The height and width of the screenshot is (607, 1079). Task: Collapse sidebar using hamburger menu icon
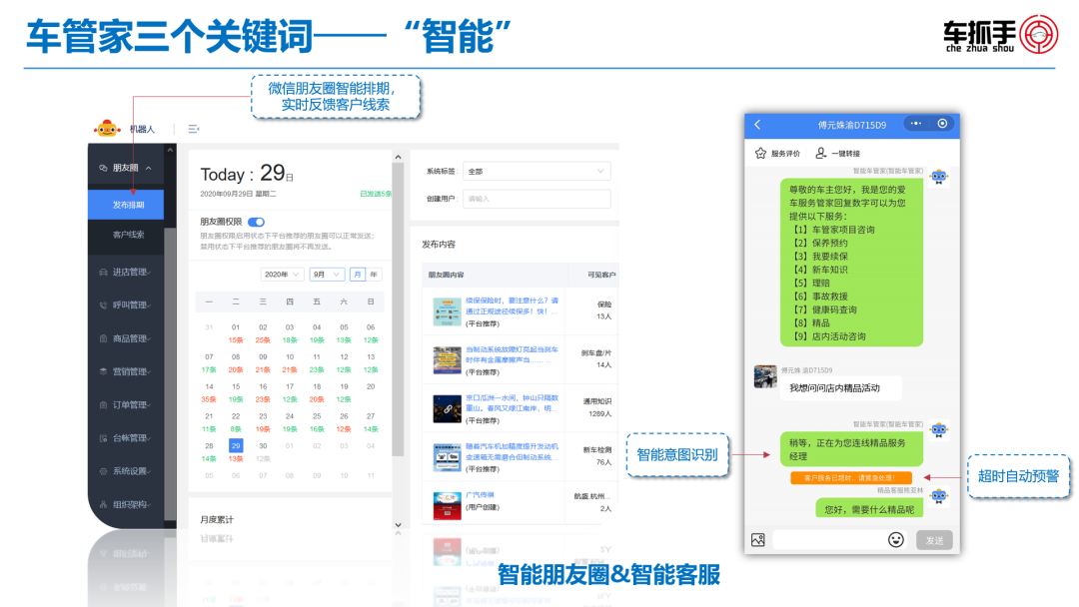coord(194,129)
